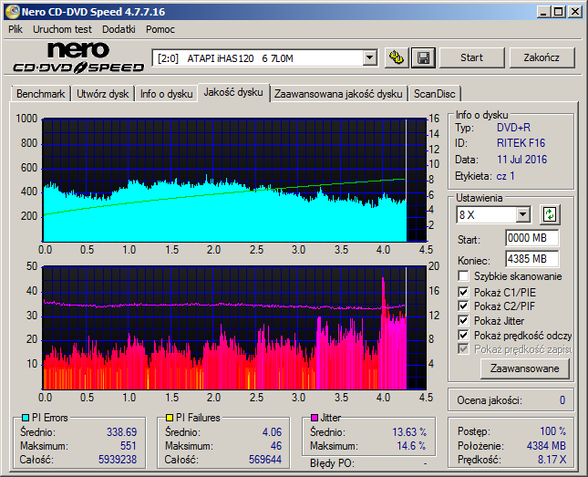Switch to the Benchmark tab

pos(40,94)
